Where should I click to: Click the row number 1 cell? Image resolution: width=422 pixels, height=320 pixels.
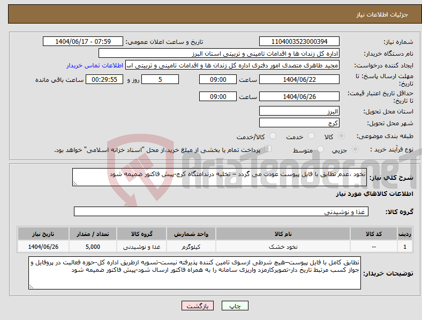(x=405, y=247)
